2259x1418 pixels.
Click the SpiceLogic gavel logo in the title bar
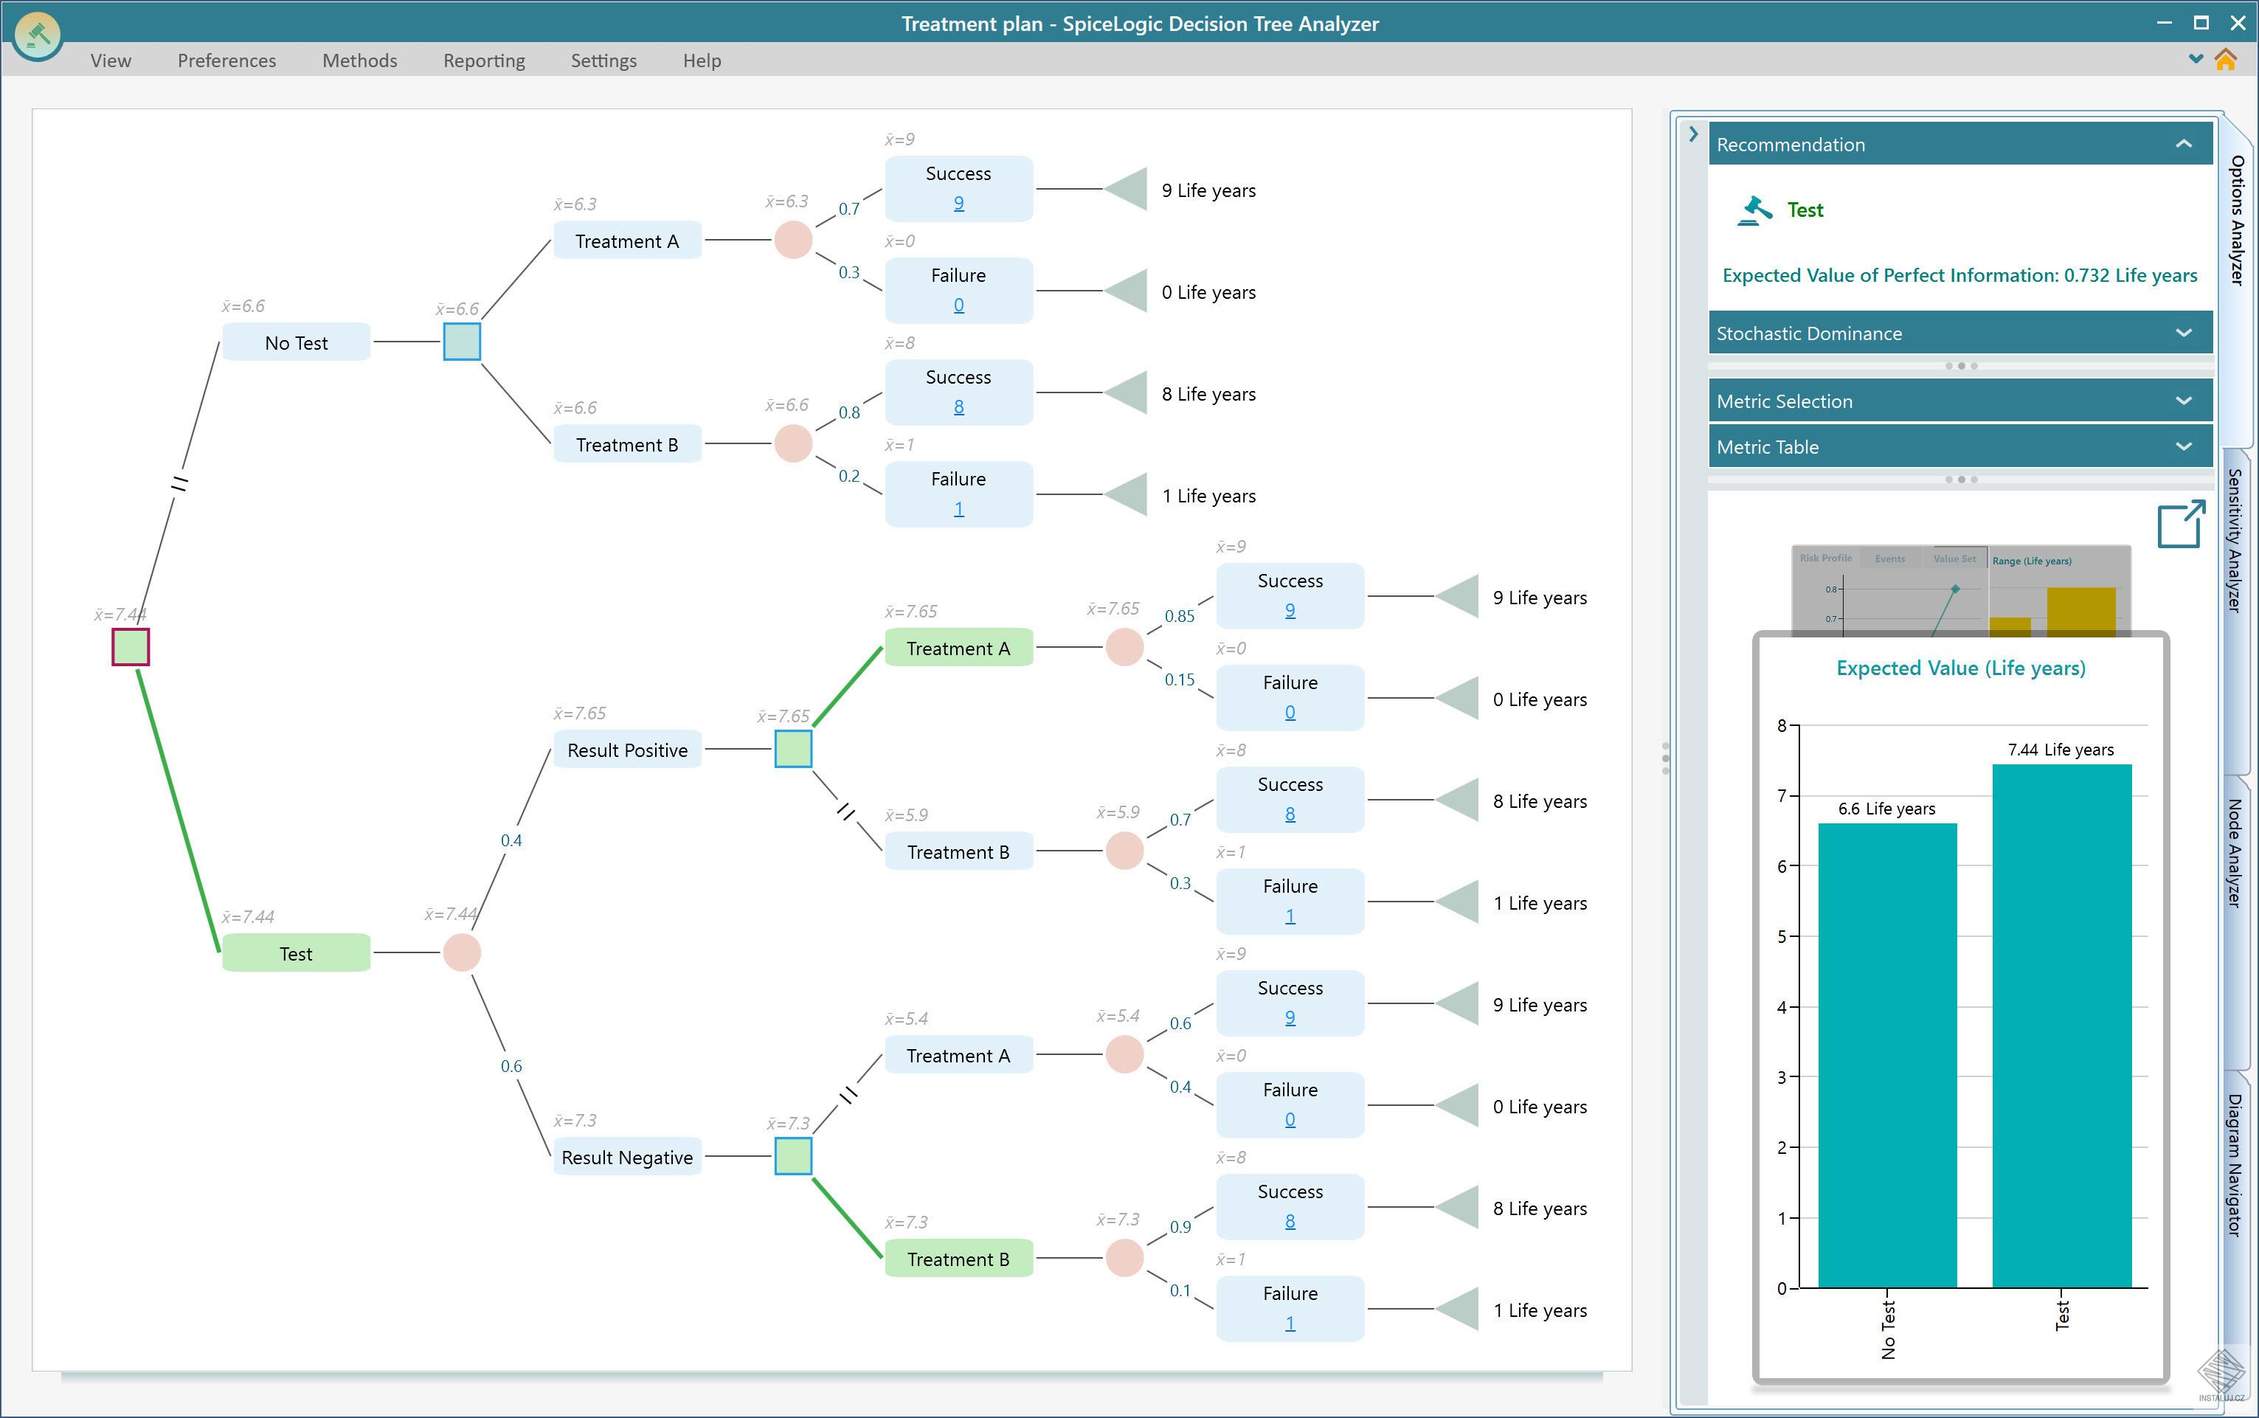(38, 34)
